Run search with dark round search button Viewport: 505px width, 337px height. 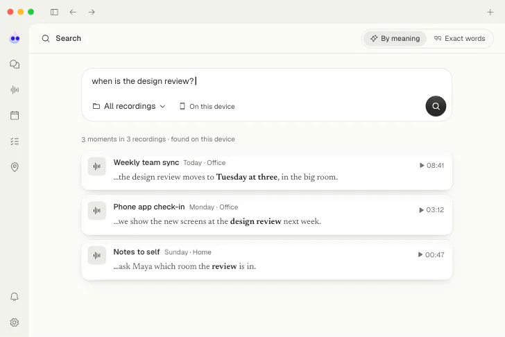(x=436, y=106)
